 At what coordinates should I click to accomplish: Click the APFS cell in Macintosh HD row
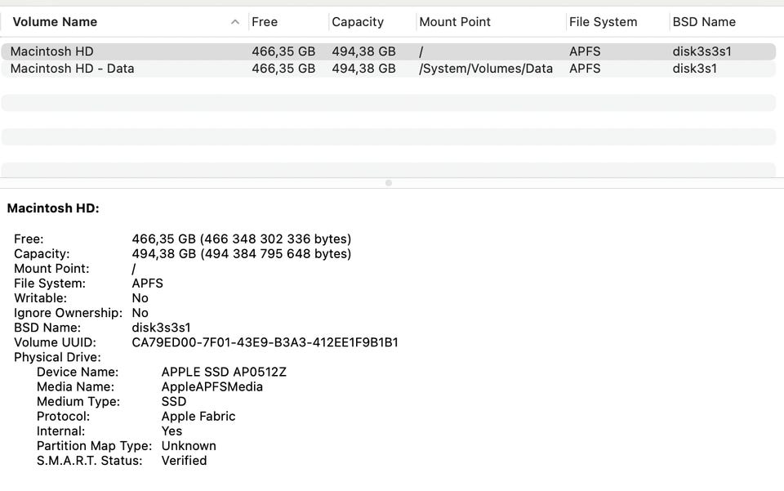[585, 51]
